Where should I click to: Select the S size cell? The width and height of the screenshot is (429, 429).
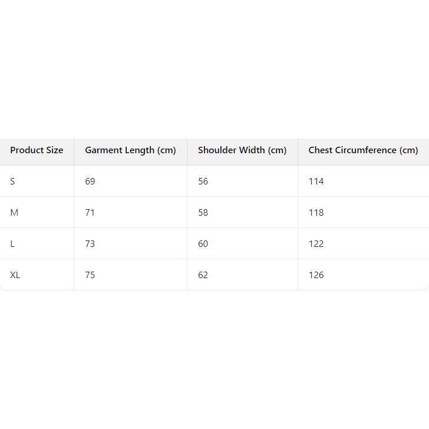pyautogui.click(x=12, y=181)
